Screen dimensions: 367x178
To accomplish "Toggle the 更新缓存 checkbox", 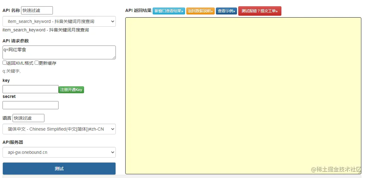I will [37, 63].
